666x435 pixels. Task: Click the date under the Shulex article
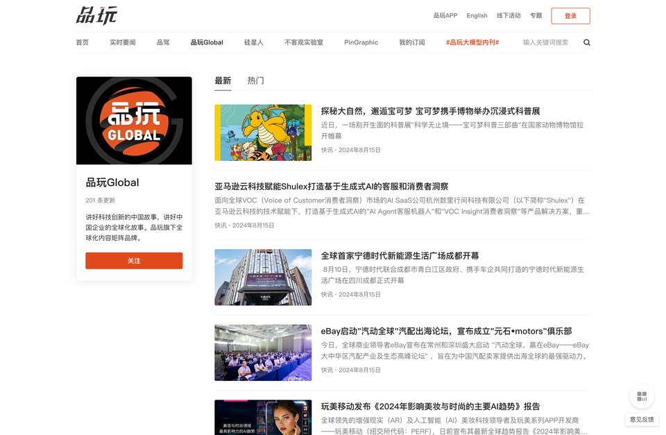(253, 225)
